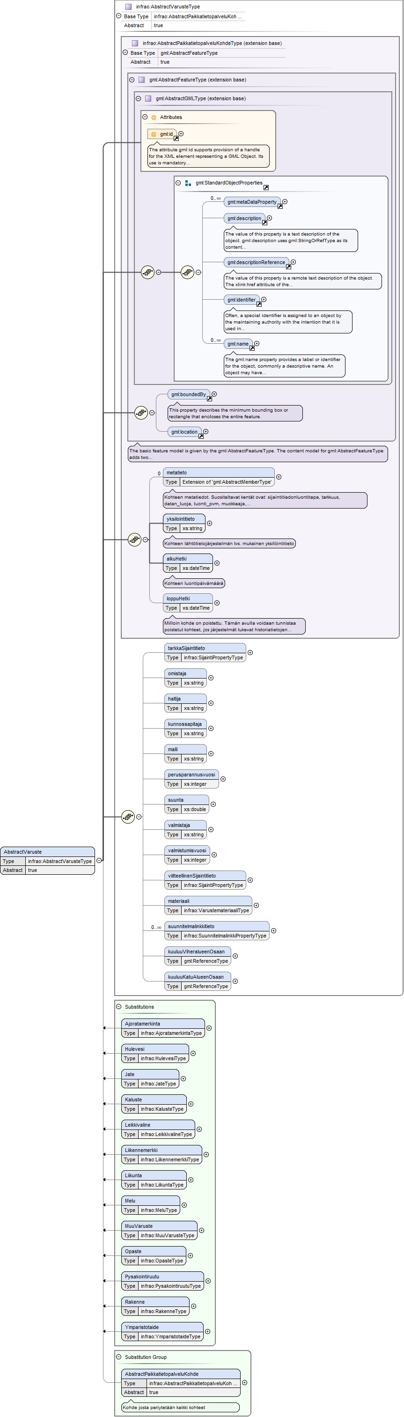Collapse the Substitution Group section
The width and height of the screenshot is (404, 1417).
(x=119, y=1357)
